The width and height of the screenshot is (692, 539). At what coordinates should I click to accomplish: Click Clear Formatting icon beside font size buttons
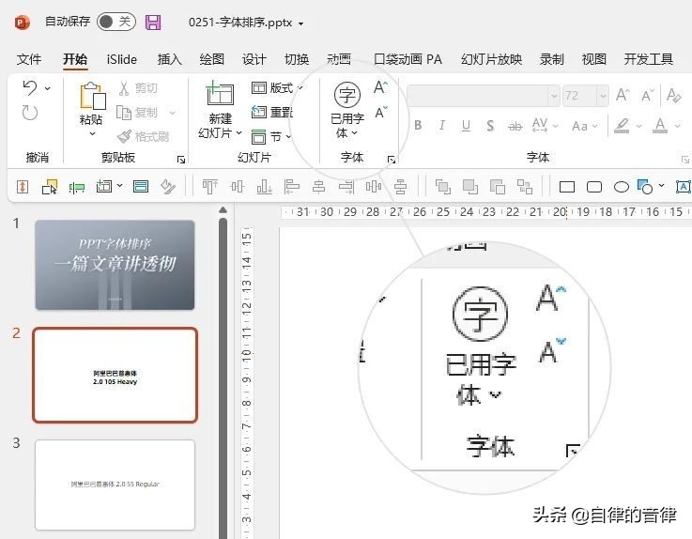coord(674,96)
